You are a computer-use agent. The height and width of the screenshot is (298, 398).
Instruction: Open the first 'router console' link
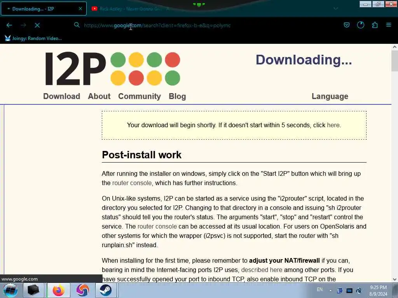(132, 183)
